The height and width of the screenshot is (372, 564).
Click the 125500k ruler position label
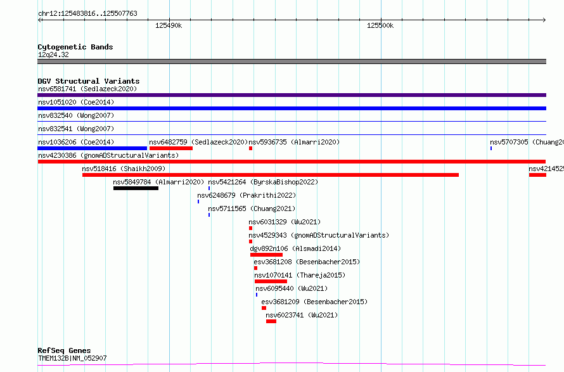[380, 25]
